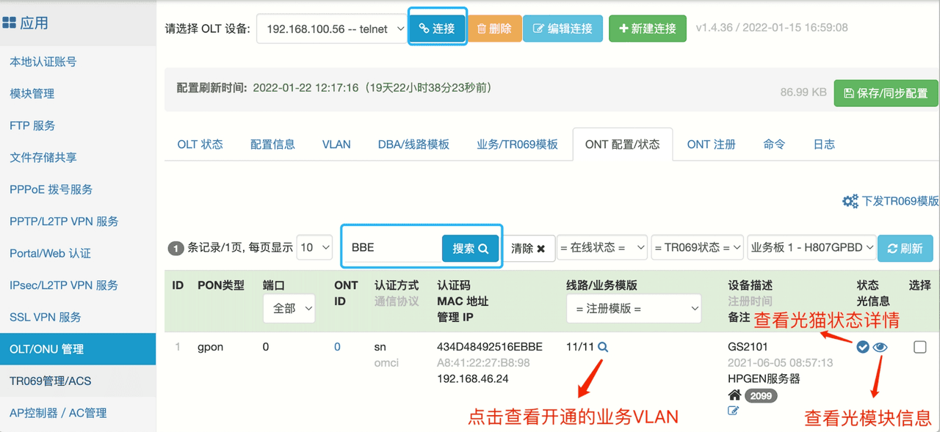940x432 pixels.
Task: Click the edit remark pencil icon
Action: (x=733, y=411)
